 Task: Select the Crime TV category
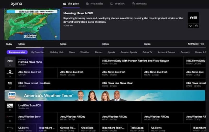[147, 52]
